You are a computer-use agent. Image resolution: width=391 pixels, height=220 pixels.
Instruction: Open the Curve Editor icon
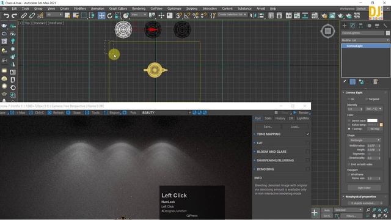[x=297, y=16]
